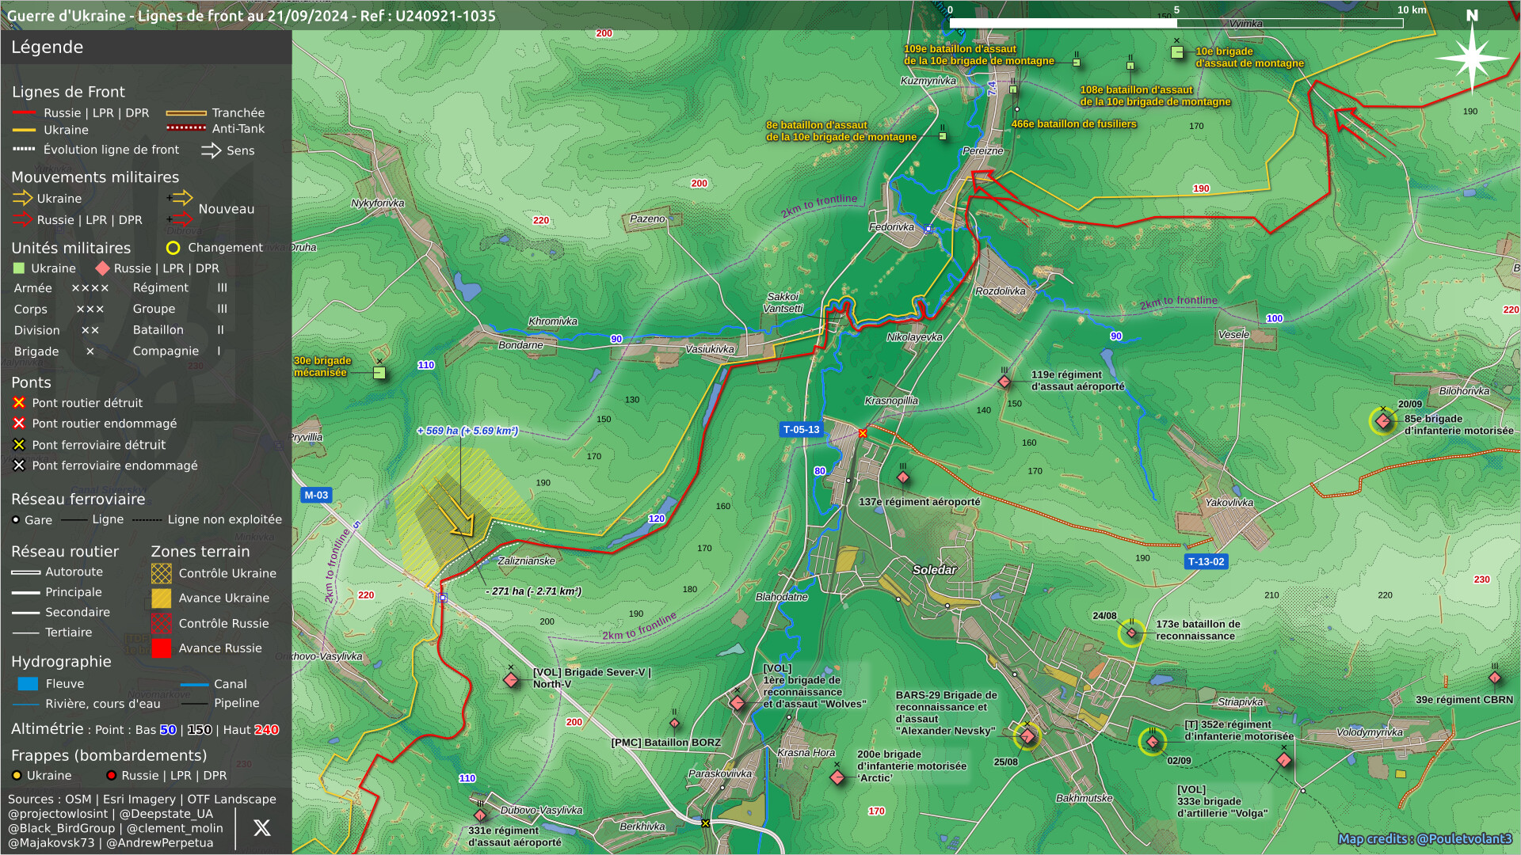Click the 30e brigade mécanisée unit marker
Viewport: 1521px width, 855px height.
(x=379, y=373)
